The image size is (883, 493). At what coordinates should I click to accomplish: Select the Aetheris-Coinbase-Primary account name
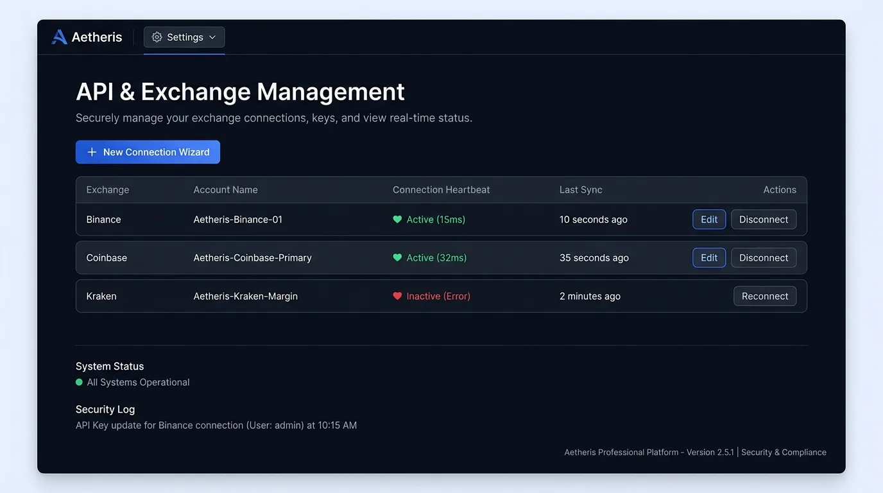[253, 258]
